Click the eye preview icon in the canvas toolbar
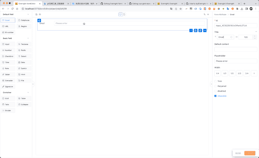This screenshot has height=158, width=259. [x=208, y=14]
